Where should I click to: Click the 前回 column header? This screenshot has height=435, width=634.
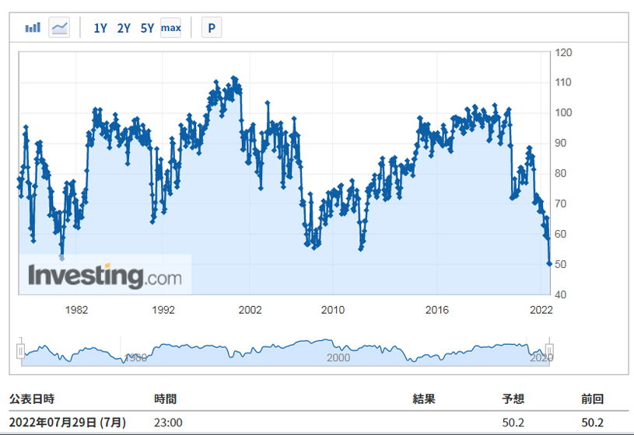(592, 399)
